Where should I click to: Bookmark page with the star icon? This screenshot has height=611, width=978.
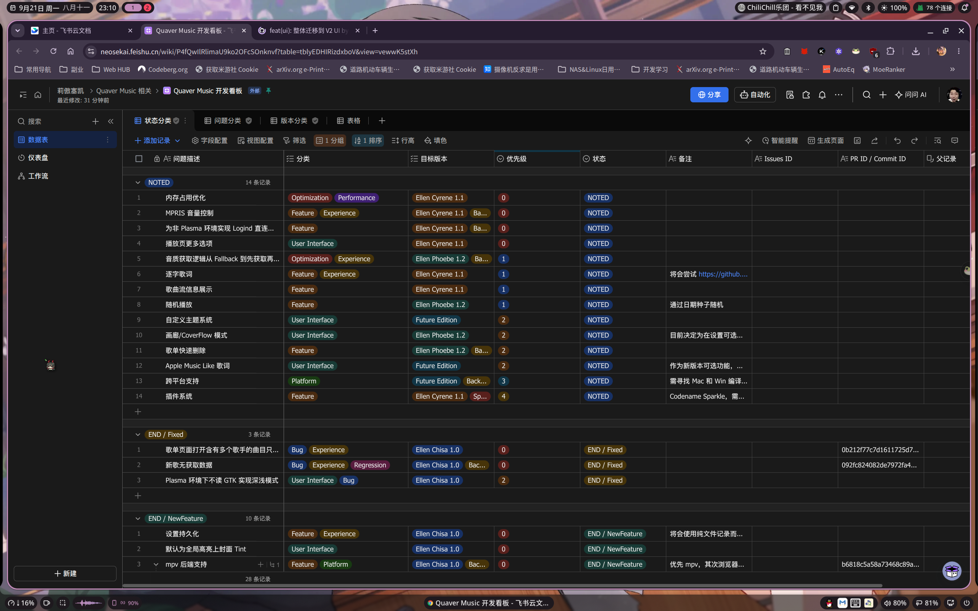(763, 51)
